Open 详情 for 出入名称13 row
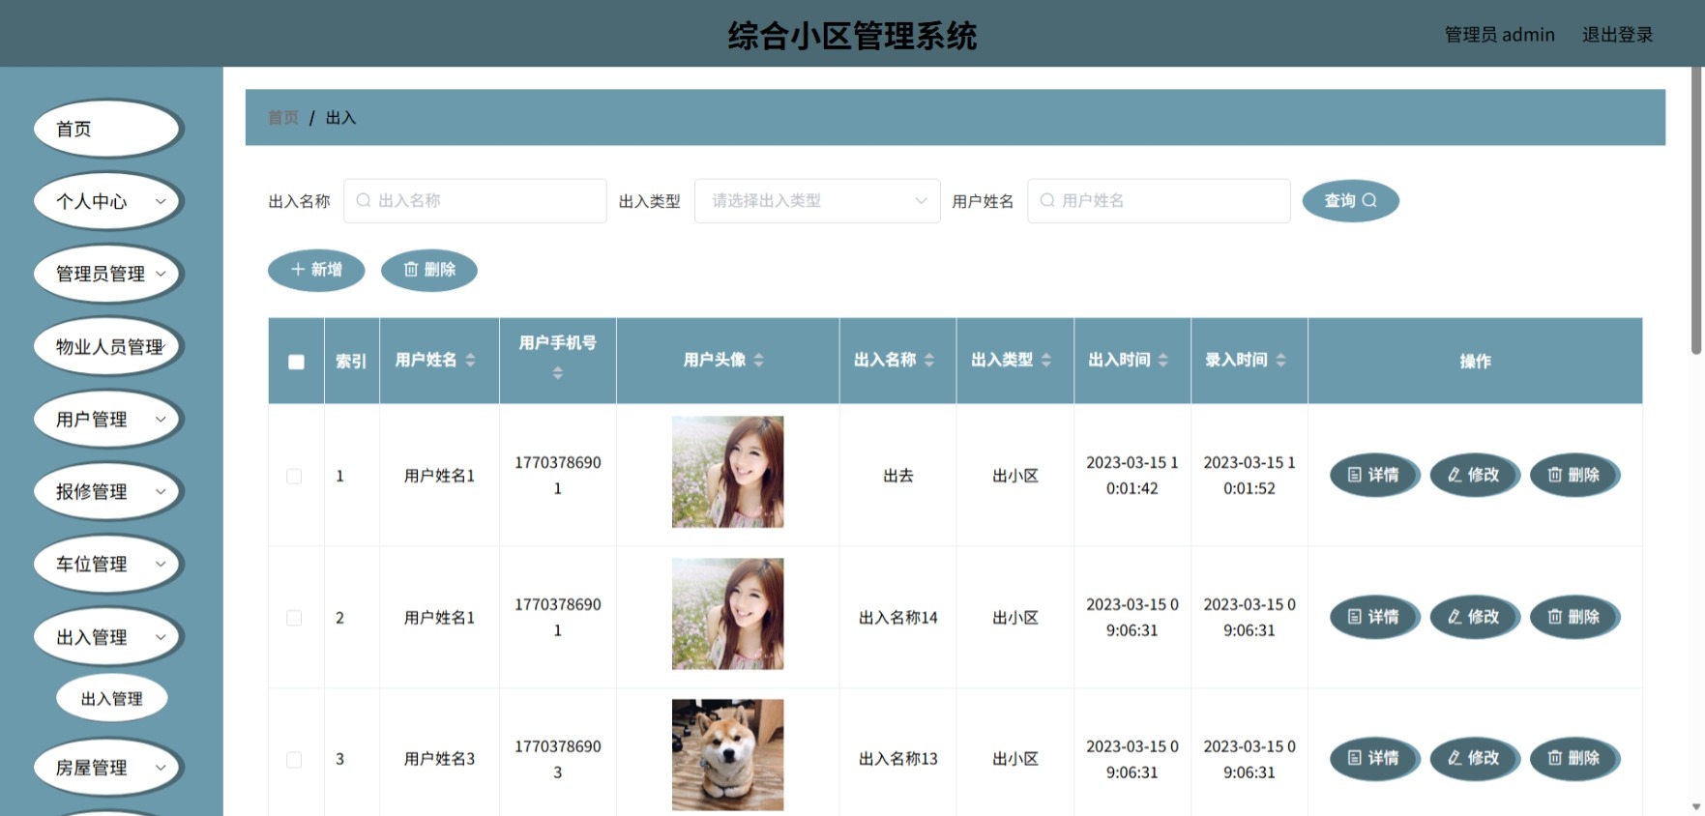This screenshot has width=1705, height=816. pyautogui.click(x=1374, y=758)
